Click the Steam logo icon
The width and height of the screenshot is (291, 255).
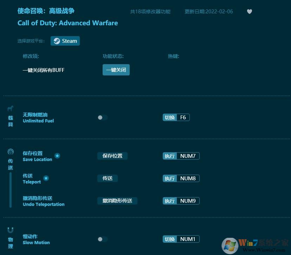tap(57, 41)
